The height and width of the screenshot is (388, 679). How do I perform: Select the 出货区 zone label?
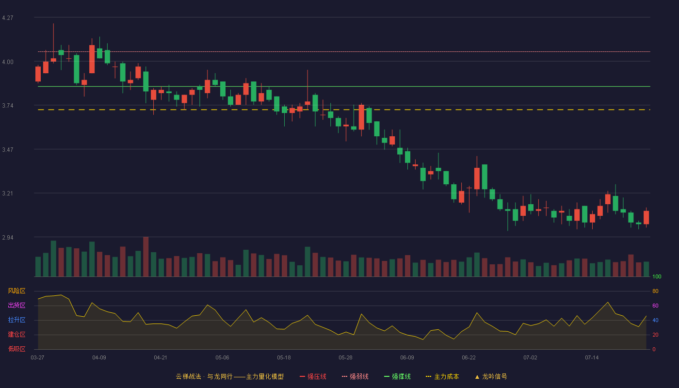click(x=16, y=306)
